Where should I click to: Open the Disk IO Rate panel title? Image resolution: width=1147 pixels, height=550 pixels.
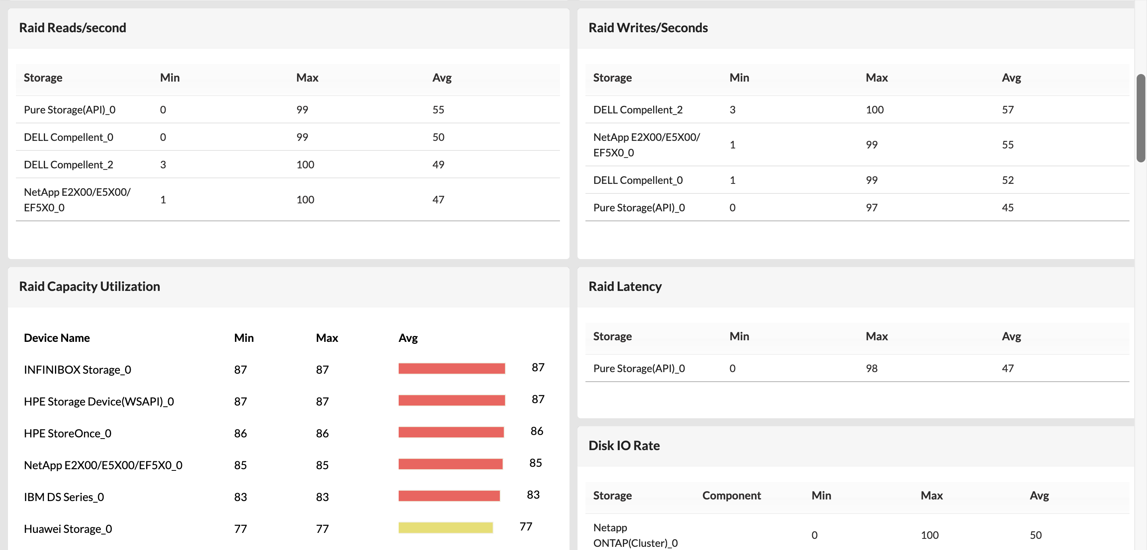tap(624, 445)
